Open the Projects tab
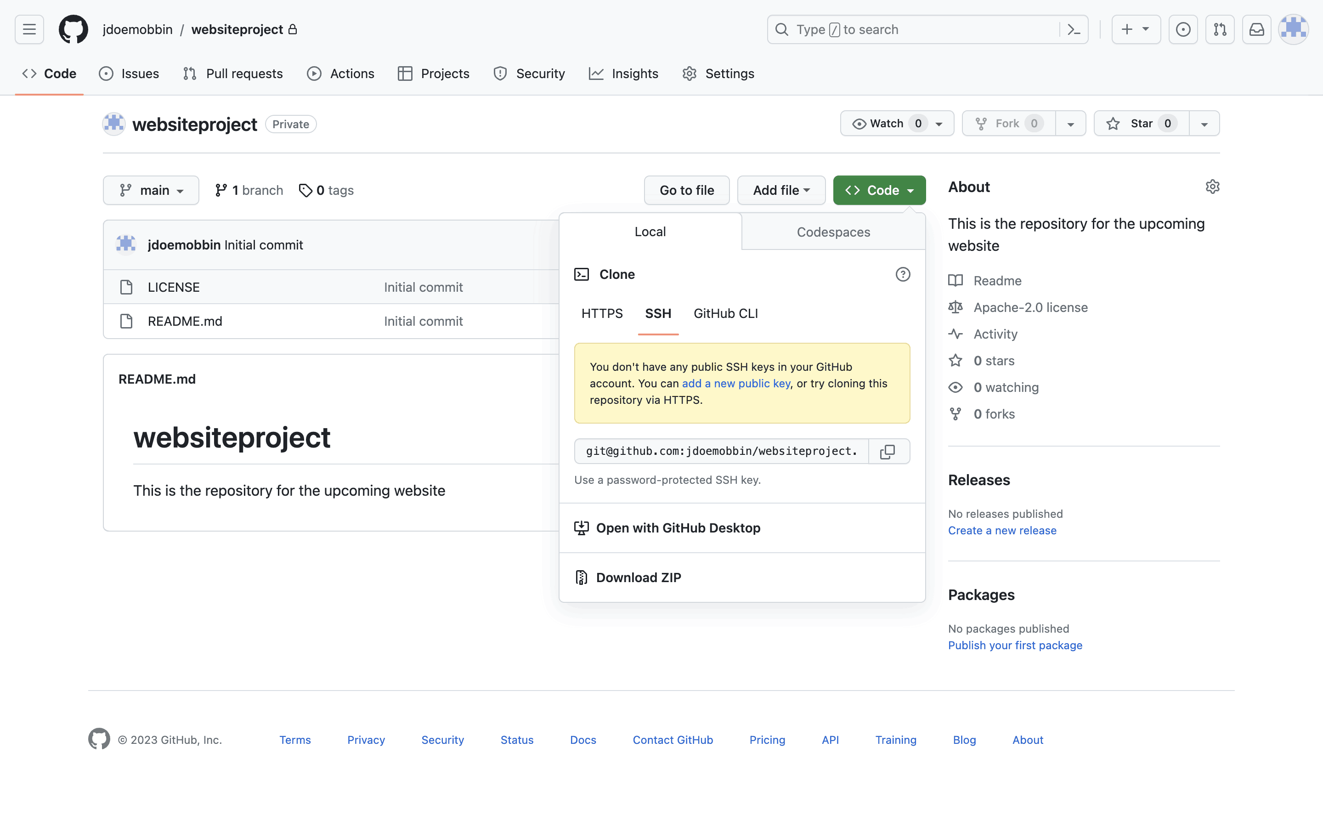This screenshot has height=827, width=1323. (434, 74)
